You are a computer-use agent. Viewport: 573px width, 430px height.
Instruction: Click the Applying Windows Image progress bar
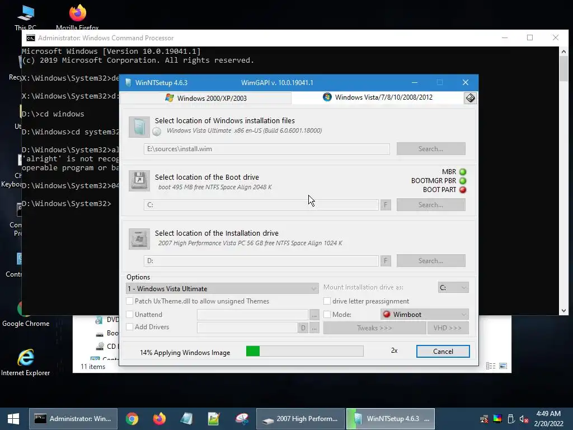click(305, 352)
